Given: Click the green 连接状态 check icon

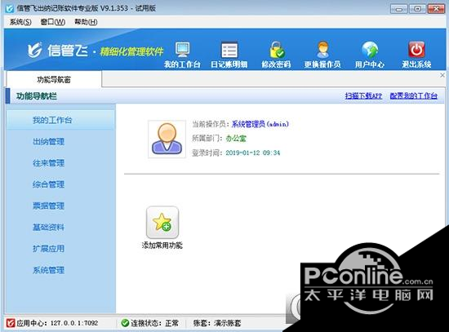Looking at the screenshot, I should (x=125, y=323).
